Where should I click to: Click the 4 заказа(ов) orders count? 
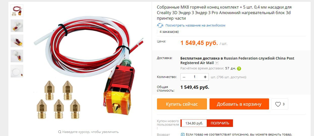click(x=169, y=32)
